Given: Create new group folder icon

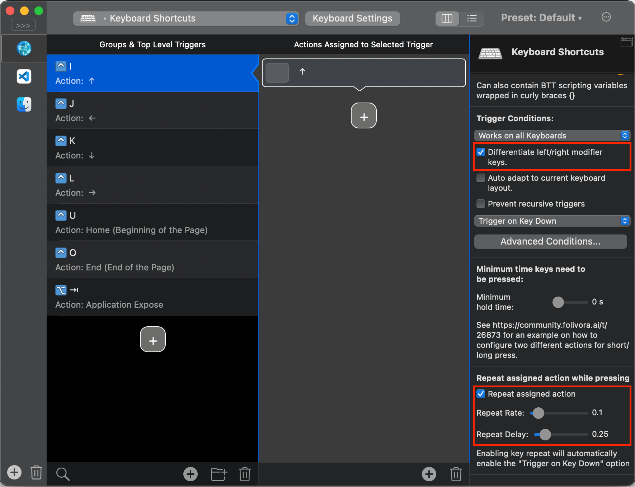Looking at the screenshot, I should click(219, 474).
